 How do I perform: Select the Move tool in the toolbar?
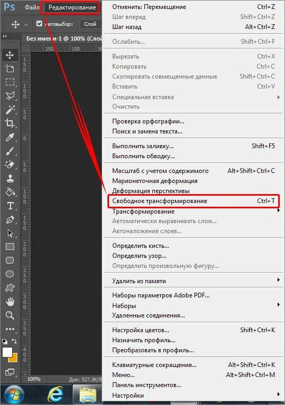(10, 55)
